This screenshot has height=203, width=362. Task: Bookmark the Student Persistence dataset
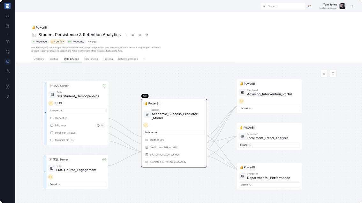pos(140,35)
